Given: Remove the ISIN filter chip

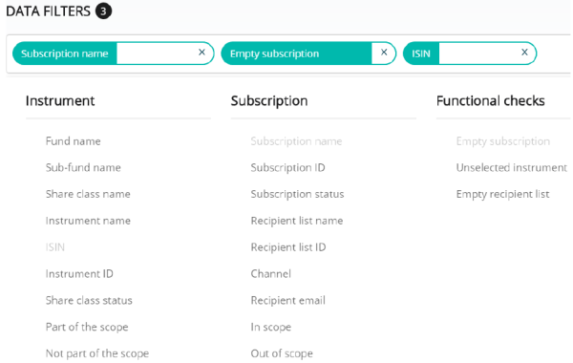Looking at the screenshot, I should click(x=524, y=53).
